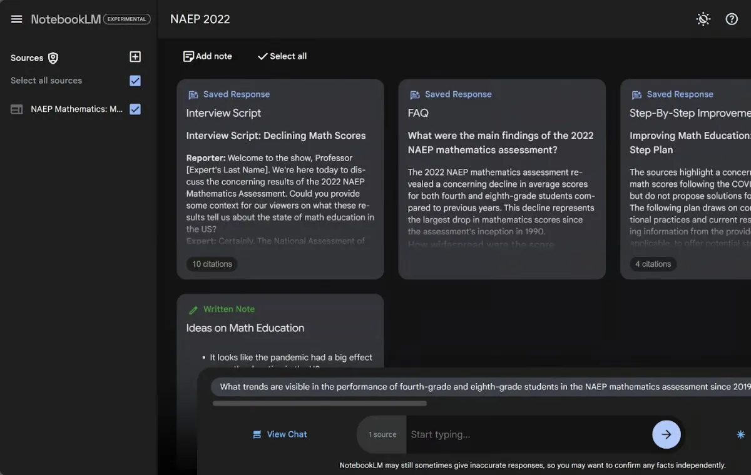The image size is (751, 475).
Task: Click the sparkle suggestions icon
Action: click(740, 434)
